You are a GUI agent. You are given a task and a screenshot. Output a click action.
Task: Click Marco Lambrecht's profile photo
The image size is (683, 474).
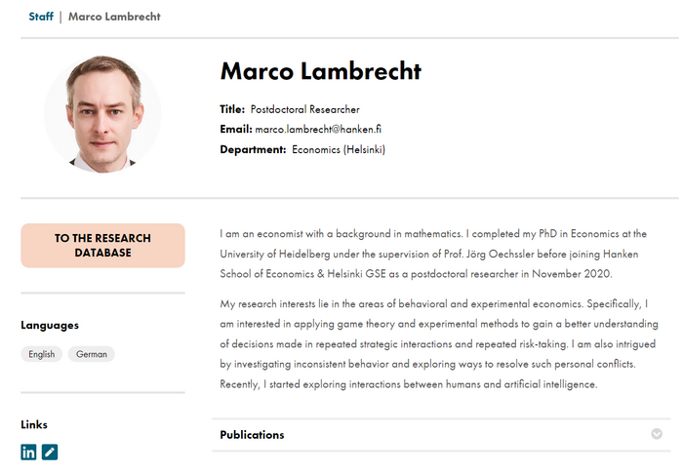click(x=102, y=114)
